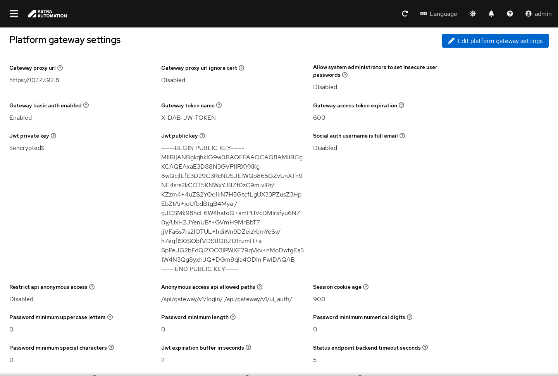Screen dimensions: 558x376
Task: Show help for Restrict api anonymous access
Action: coord(92,287)
